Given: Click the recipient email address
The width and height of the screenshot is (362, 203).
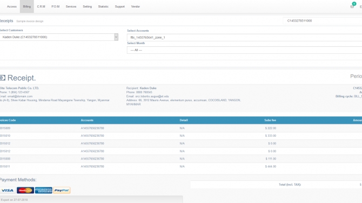Looking at the screenshot, I should click(x=152, y=96).
